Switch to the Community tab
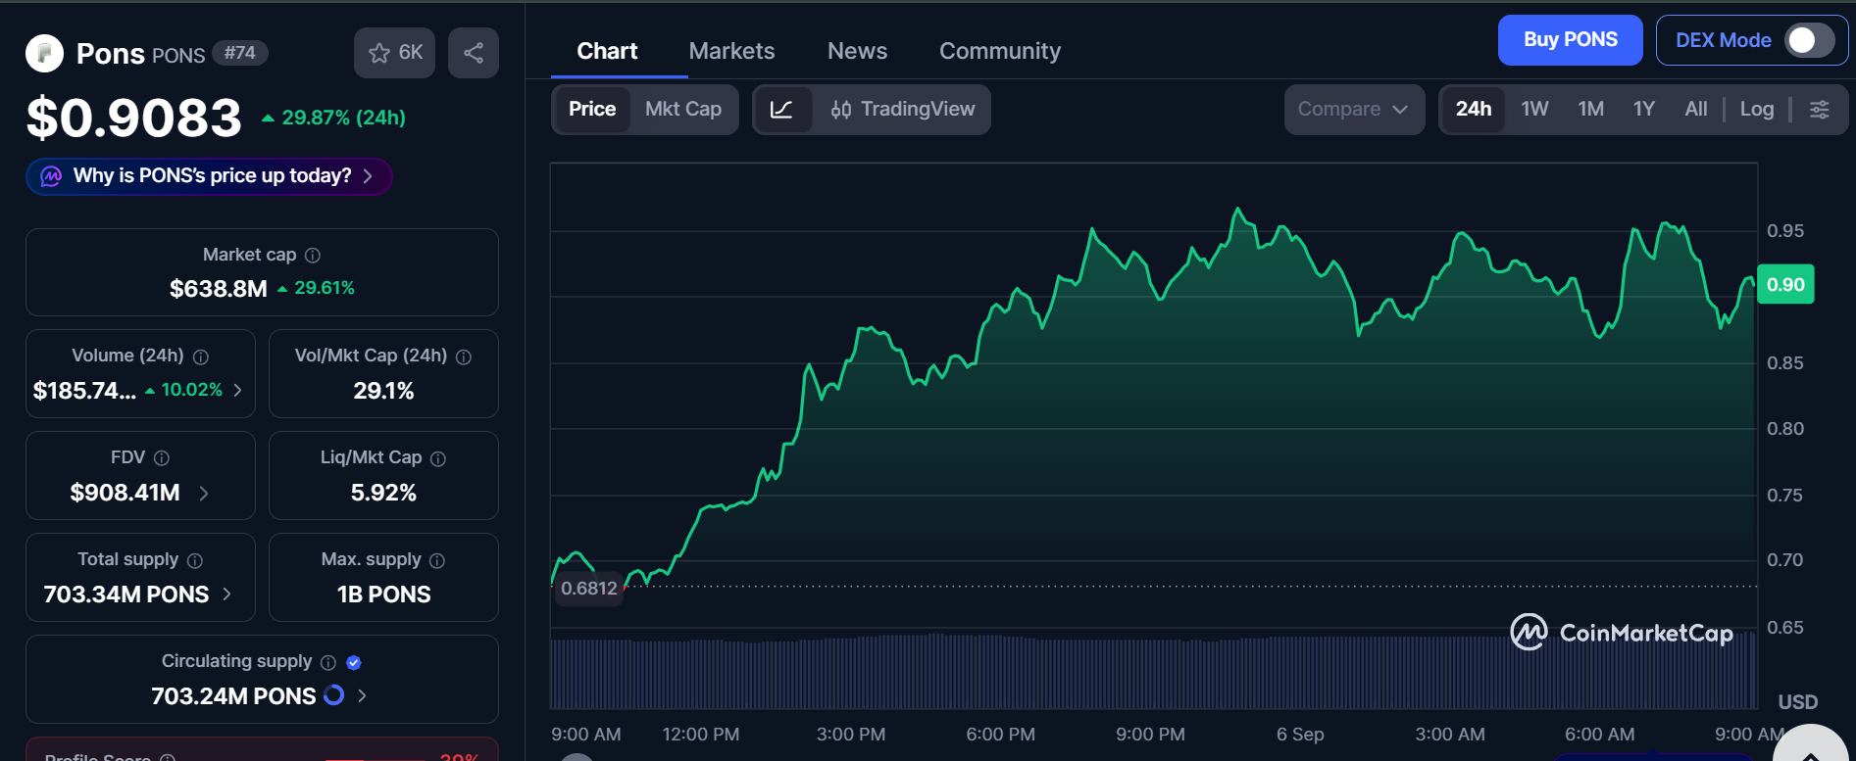Image resolution: width=1856 pixels, height=761 pixels. [1000, 51]
